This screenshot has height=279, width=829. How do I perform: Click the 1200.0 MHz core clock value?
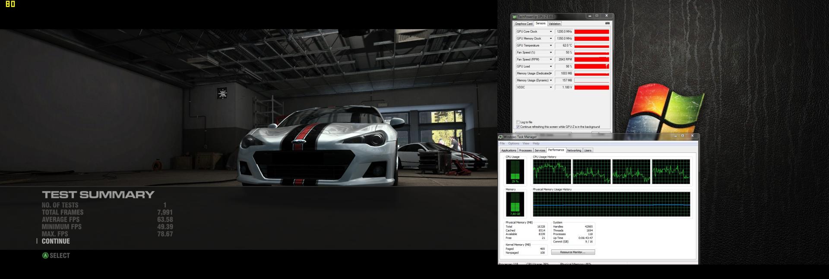[564, 31]
